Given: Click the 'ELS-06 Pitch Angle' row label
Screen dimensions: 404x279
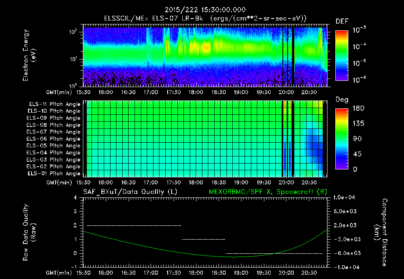Looking at the screenshot, I should click(53, 139).
